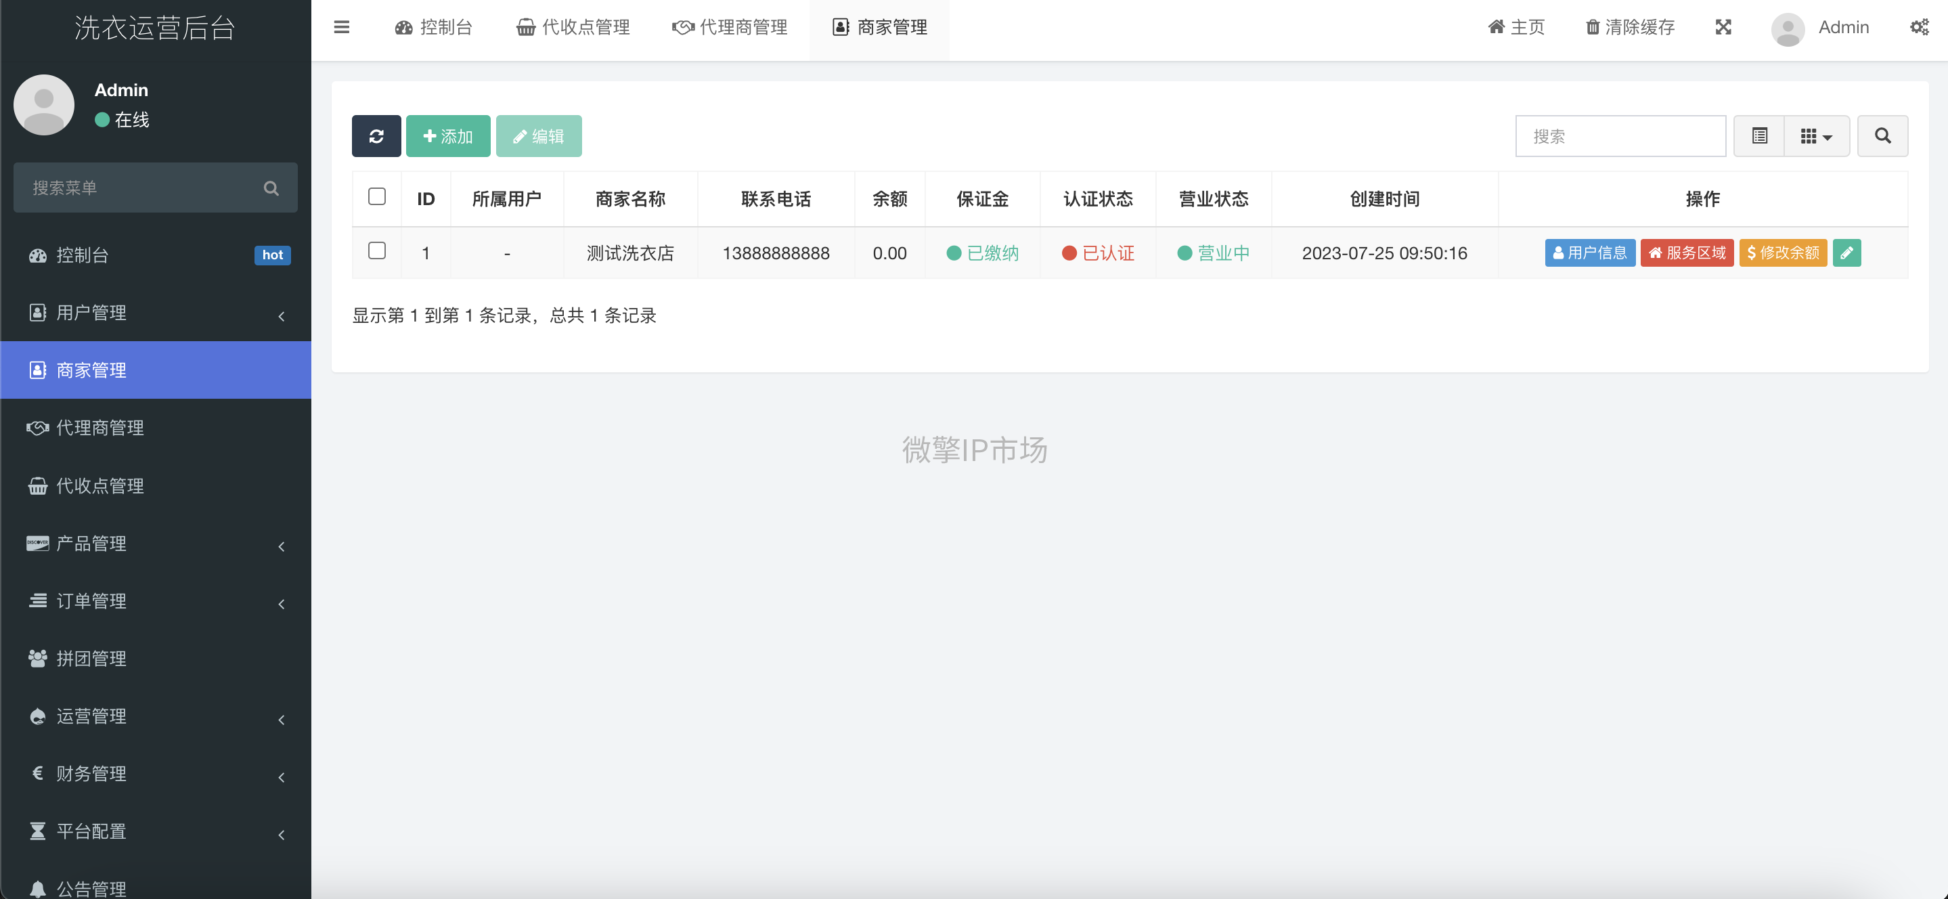Click the basket icon for 代收点管理 in sidebar
Viewport: 1948px width, 899px height.
(38, 485)
